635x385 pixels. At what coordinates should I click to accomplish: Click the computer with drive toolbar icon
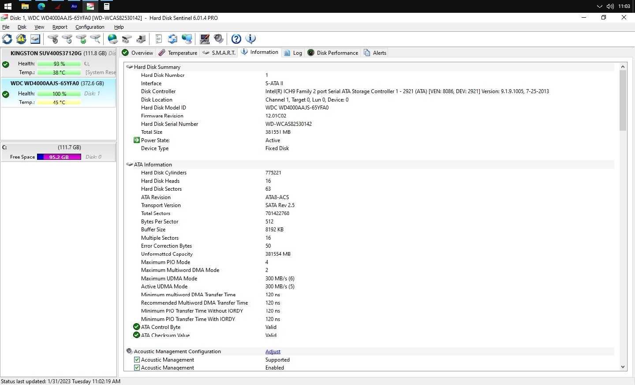point(141,39)
